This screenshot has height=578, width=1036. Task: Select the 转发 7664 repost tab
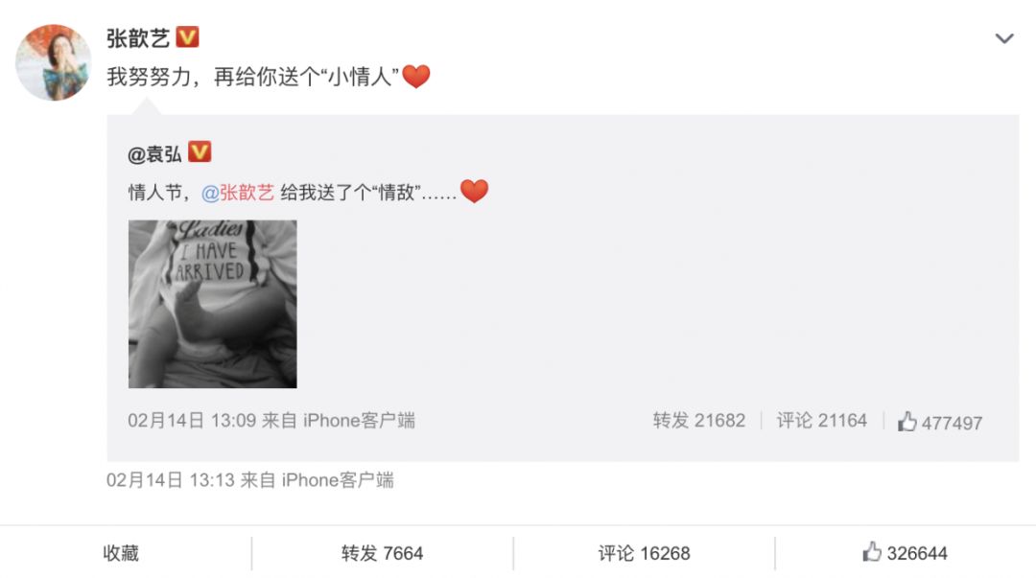(382, 553)
